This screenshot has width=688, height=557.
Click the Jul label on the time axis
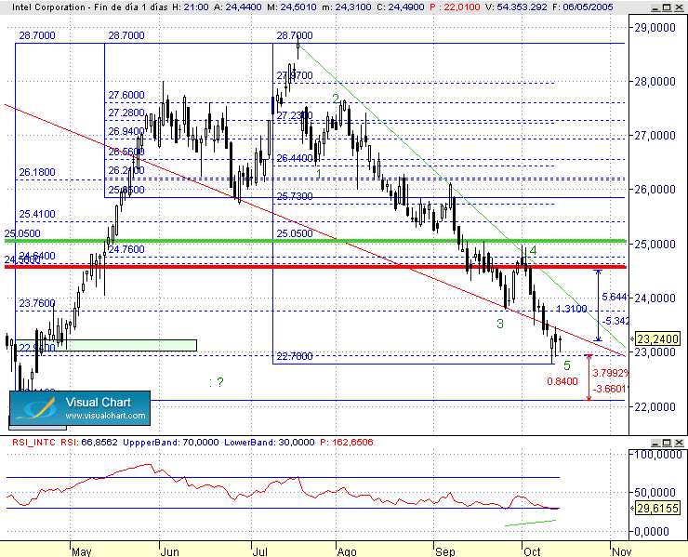coord(260,551)
